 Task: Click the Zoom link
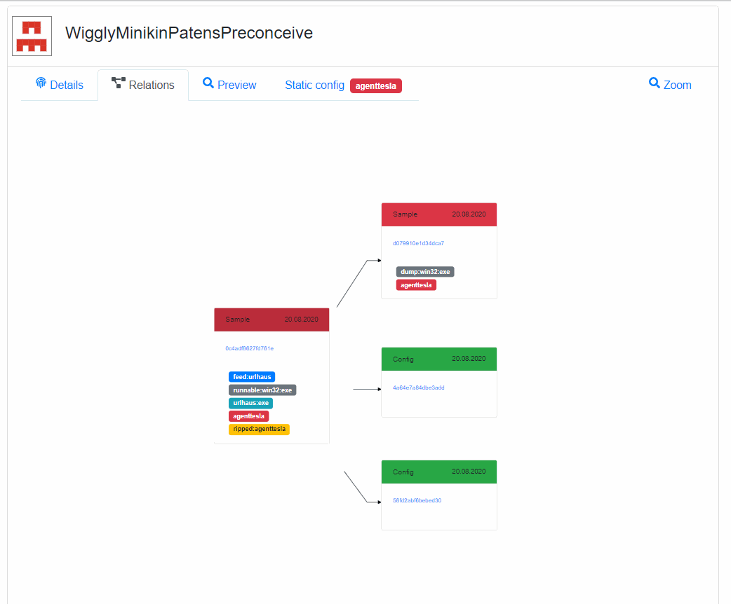[670, 85]
